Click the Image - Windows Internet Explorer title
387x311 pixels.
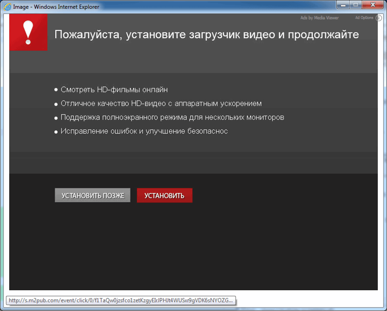click(x=56, y=7)
